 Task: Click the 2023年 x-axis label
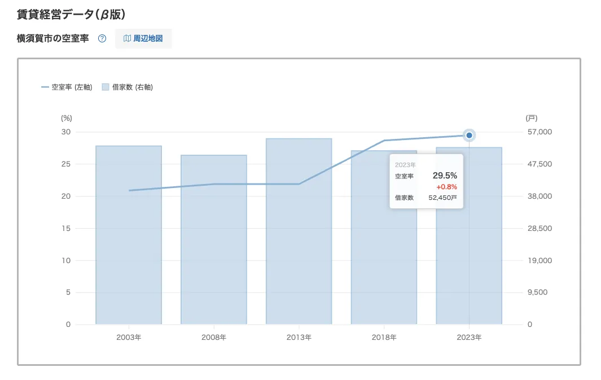(469, 338)
